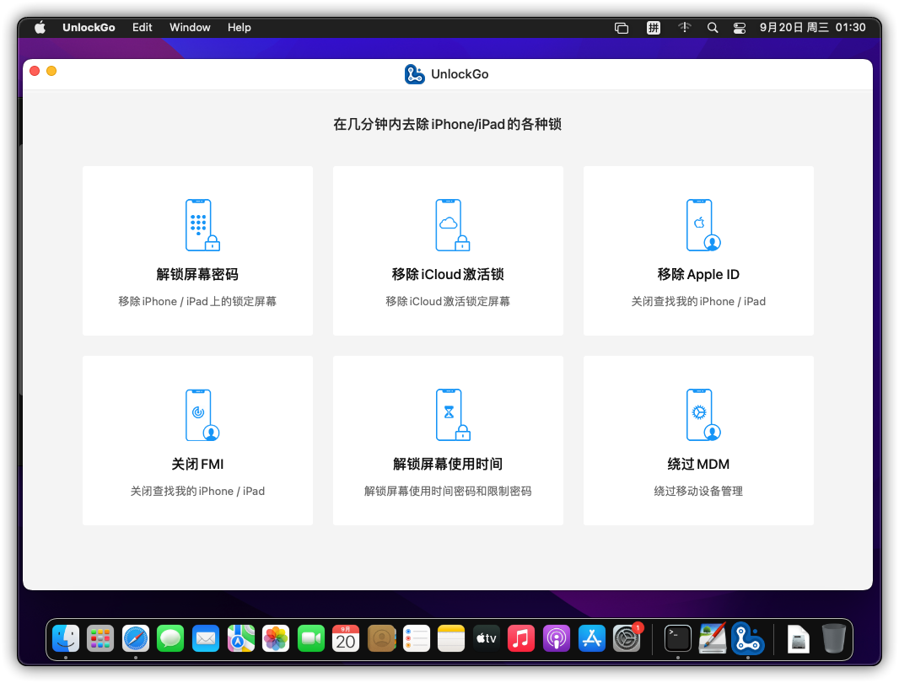Viewport: 899px width, 683px height.
Task: Click the date and time in menu bar
Action: pyautogui.click(x=812, y=28)
